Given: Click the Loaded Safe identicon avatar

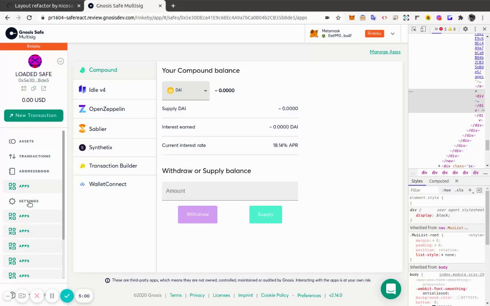Looking at the screenshot, I should pyautogui.click(x=35, y=61).
